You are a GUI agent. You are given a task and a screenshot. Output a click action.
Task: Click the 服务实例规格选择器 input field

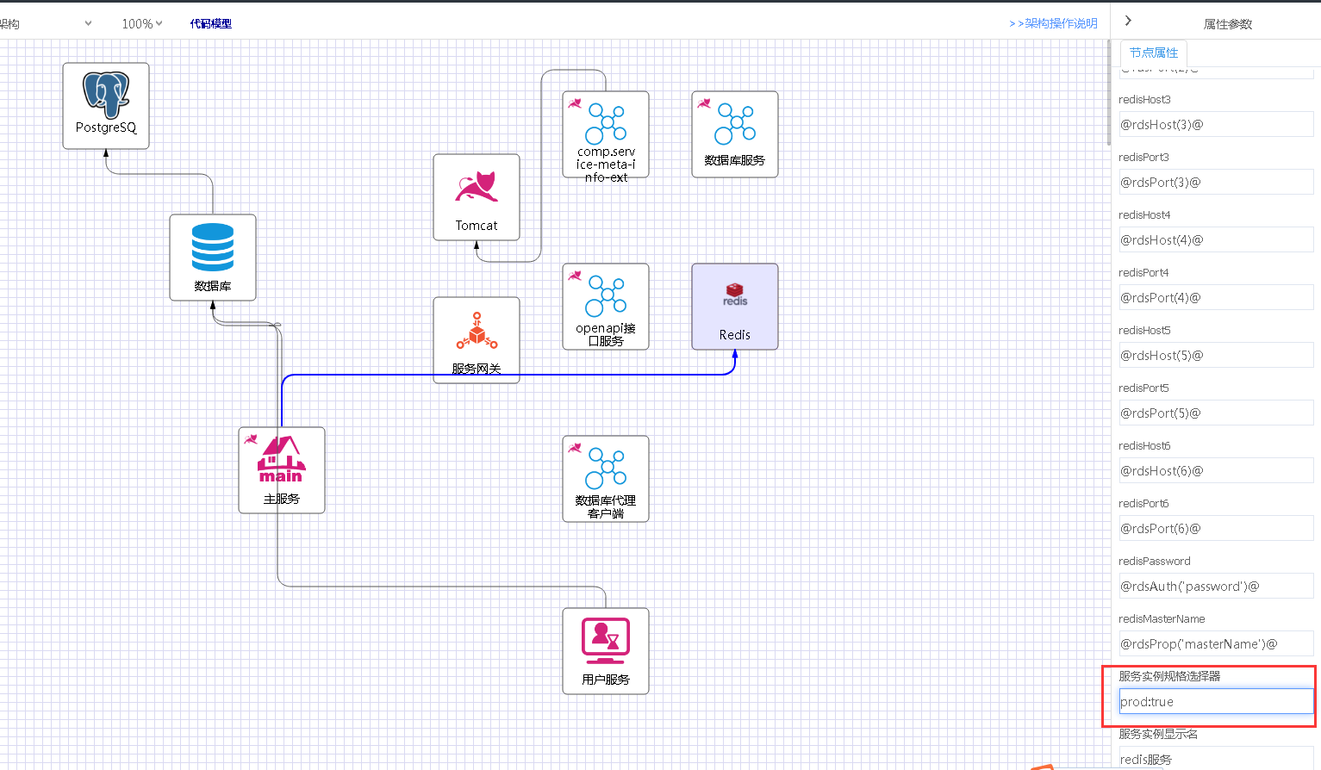tap(1215, 702)
